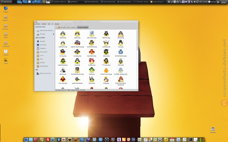Screen dimensions: 228x142
Task: Select invisible-woman.png file
Action: click(x=121, y=71)
